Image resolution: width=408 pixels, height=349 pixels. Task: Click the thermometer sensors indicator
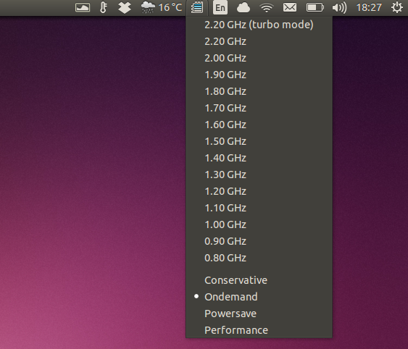(x=104, y=7)
